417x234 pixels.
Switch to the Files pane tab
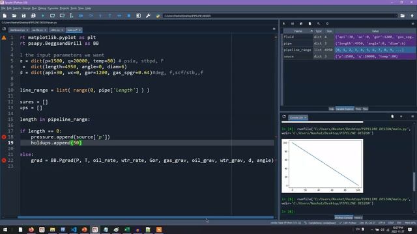[365, 109]
